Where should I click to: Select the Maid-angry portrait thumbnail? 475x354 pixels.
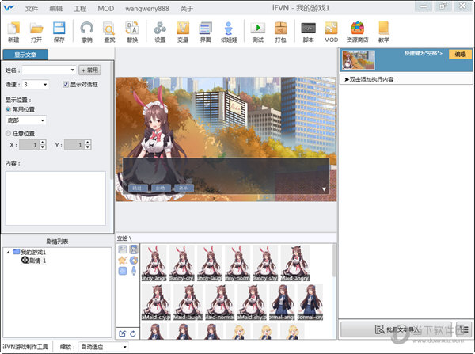click(295, 263)
